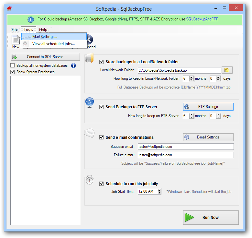The width and height of the screenshot is (252, 238).
Task: Close the Tools menu via its header
Action: (x=28, y=30)
